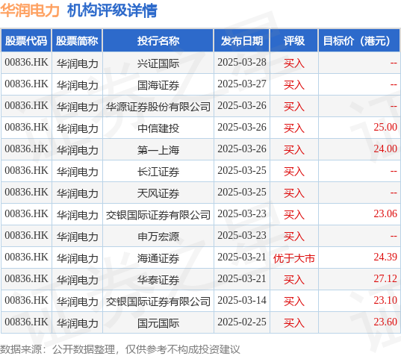Image resolution: width=401 pixels, height=356 pixels.
Task: Click the 股票代码 column header
Action: [26, 40]
